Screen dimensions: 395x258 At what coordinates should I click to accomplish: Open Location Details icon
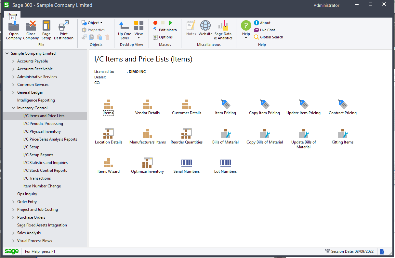point(109,134)
